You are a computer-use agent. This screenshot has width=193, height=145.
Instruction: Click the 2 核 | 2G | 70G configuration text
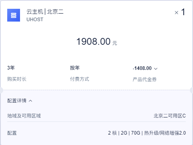point(124,133)
